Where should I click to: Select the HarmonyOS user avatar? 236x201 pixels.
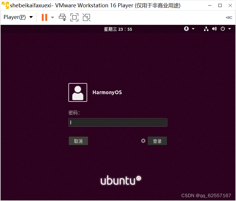click(78, 92)
